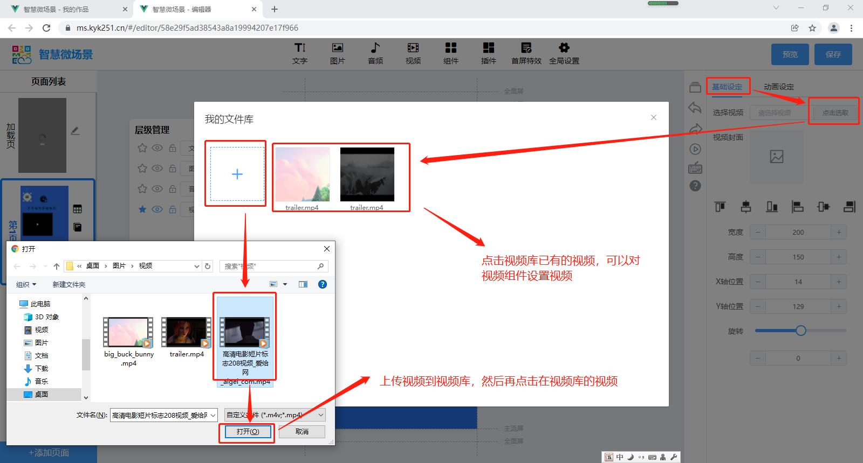Toggle the eye visibility of first layer

[157, 148]
